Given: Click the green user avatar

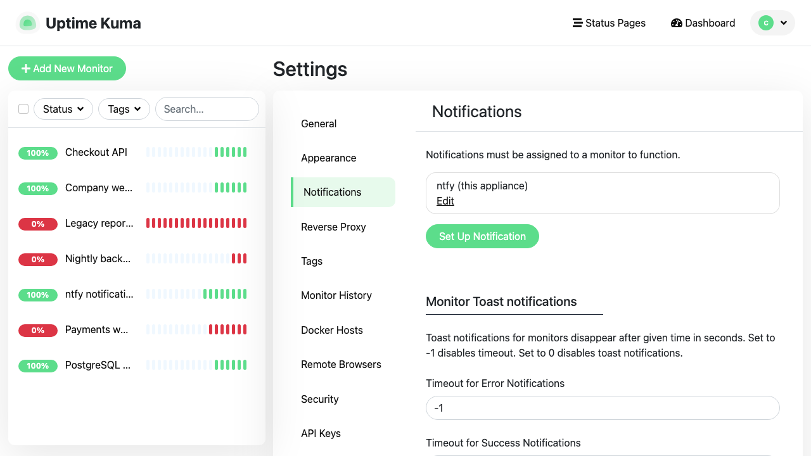Looking at the screenshot, I should (766, 23).
